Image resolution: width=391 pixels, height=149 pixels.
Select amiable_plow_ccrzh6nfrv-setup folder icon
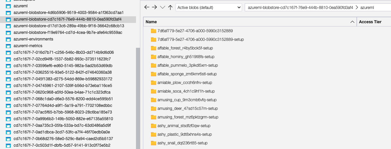point(153,83)
